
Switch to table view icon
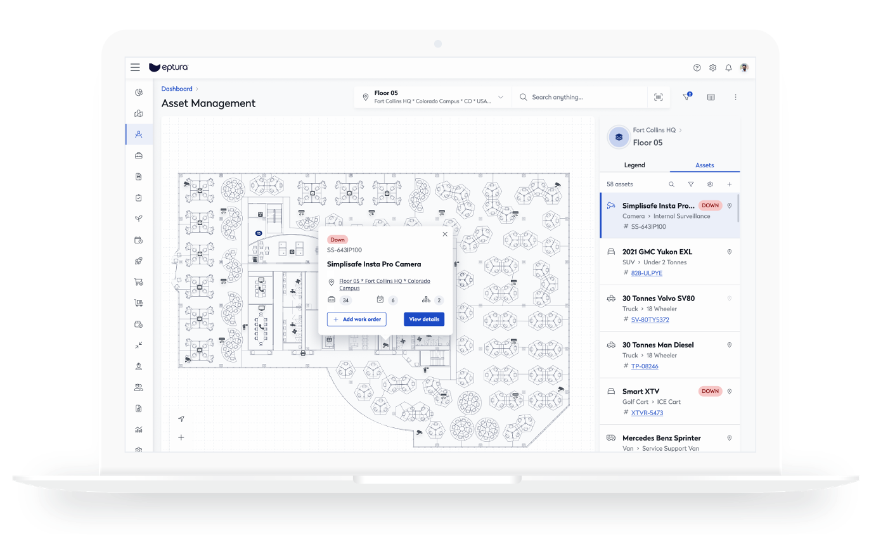pos(711,97)
